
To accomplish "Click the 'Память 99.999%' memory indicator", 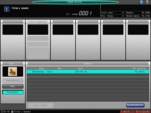I will coord(138,13).
